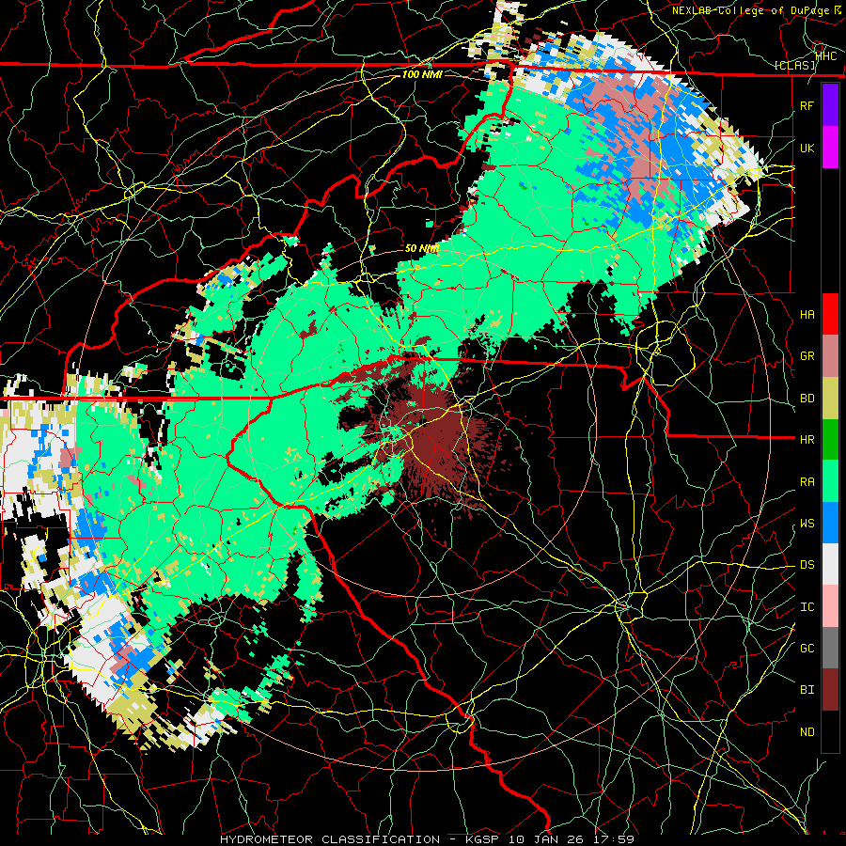Click the KGSP station identifier

point(484,839)
